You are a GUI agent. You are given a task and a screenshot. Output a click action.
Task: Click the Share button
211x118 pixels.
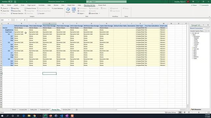click(194, 5)
